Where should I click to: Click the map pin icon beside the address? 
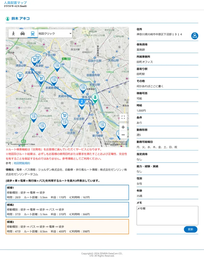(194, 36)
